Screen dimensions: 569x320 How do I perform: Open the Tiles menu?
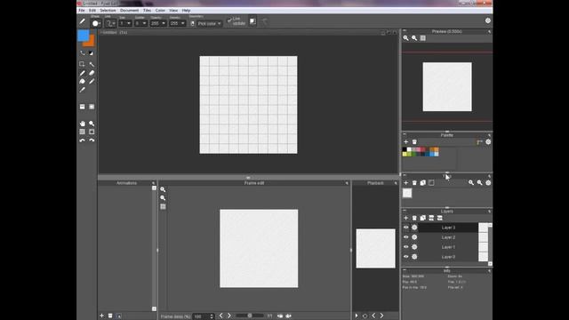coord(147,11)
